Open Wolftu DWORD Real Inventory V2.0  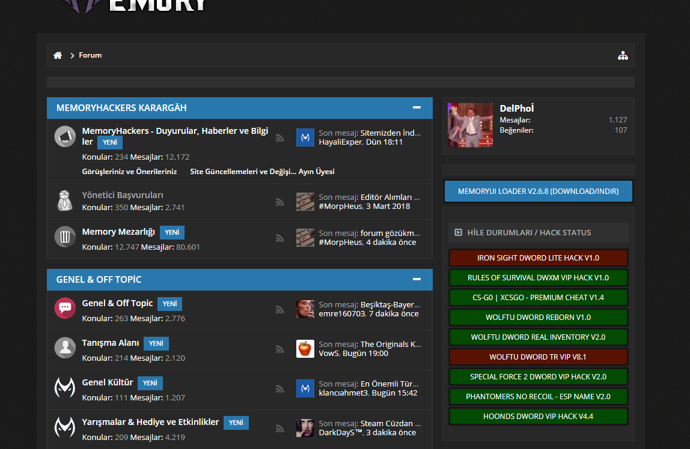tap(538, 337)
